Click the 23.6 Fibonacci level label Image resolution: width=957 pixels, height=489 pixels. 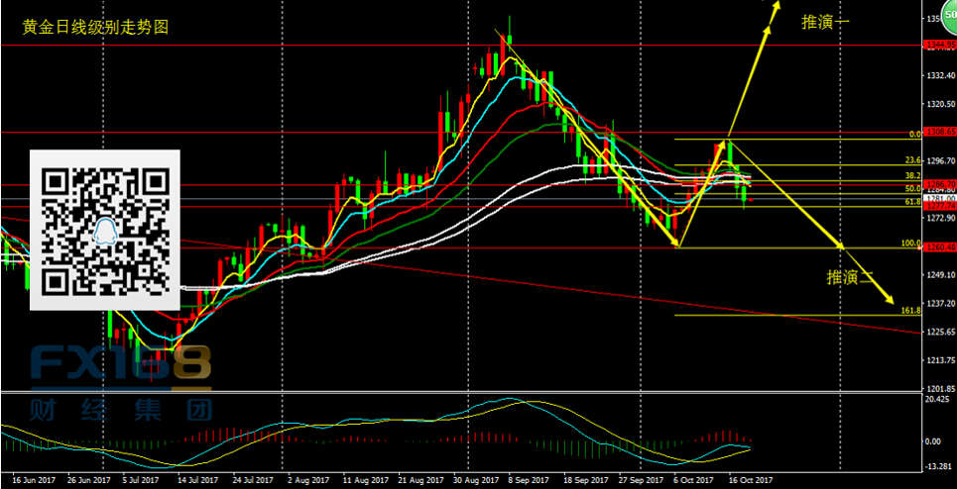point(913,160)
